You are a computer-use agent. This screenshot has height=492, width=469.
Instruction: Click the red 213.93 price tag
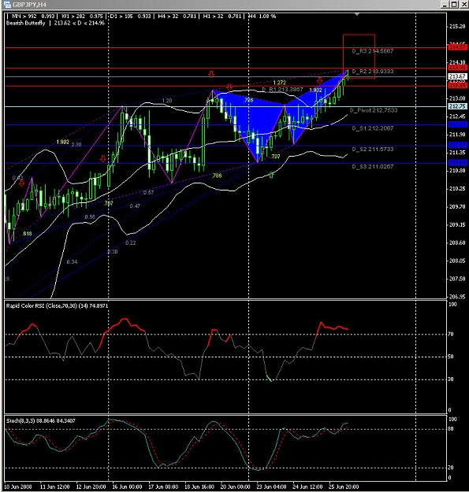pos(457,68)
